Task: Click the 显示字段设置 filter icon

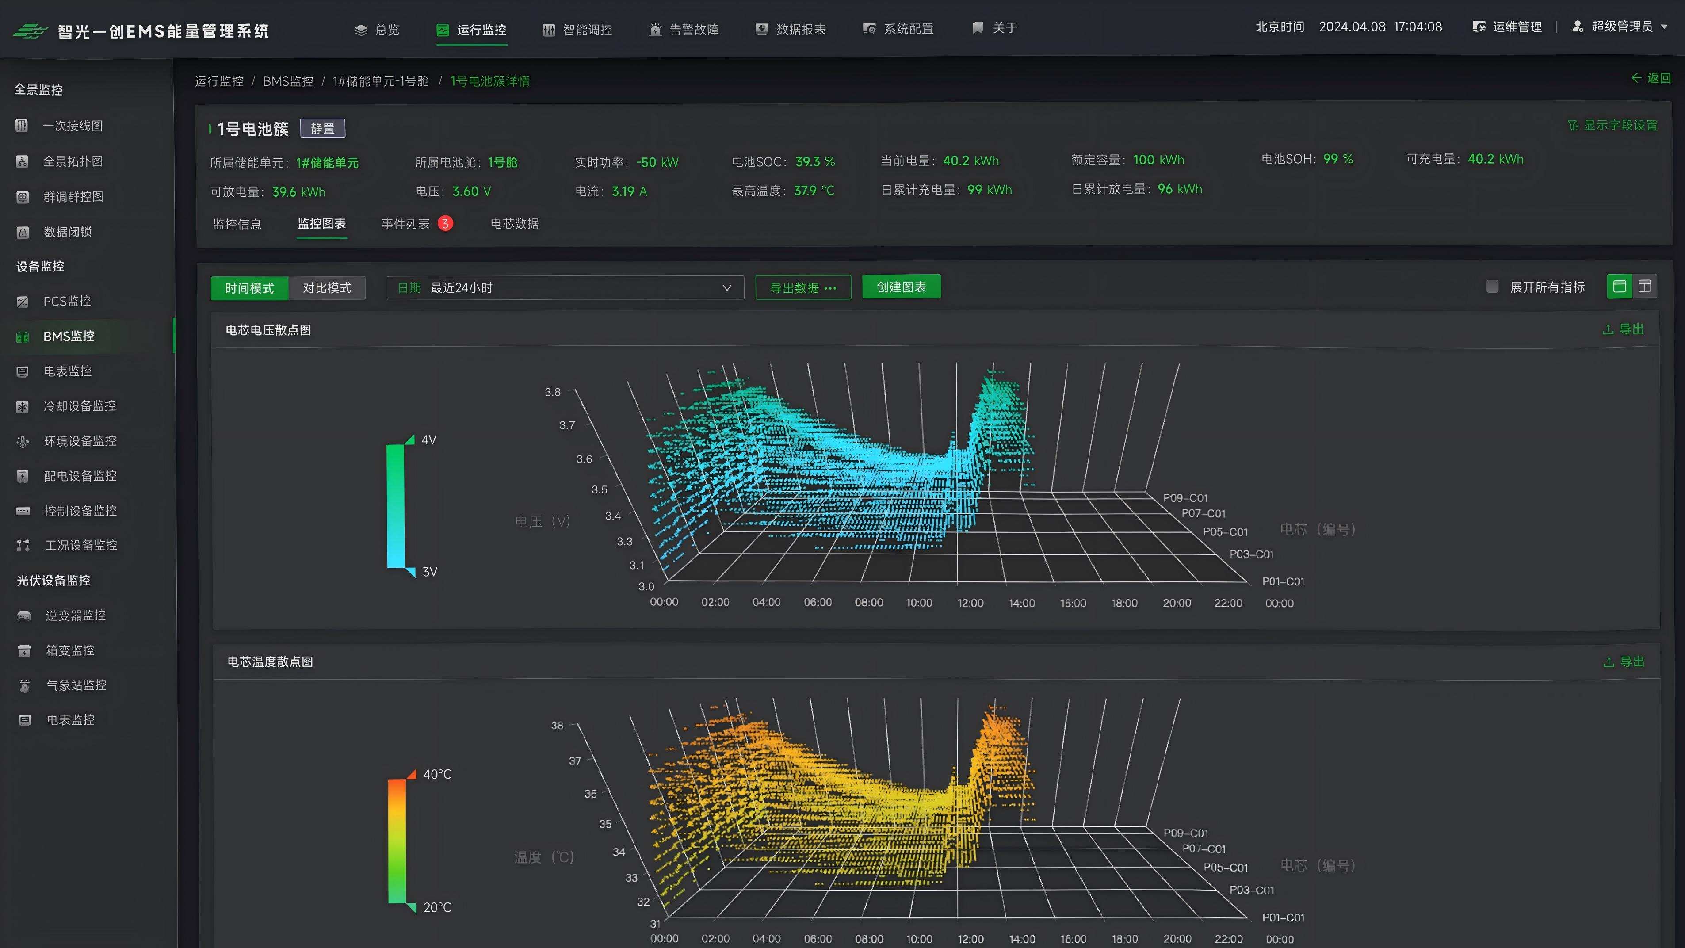Action: click(1573, 125)
